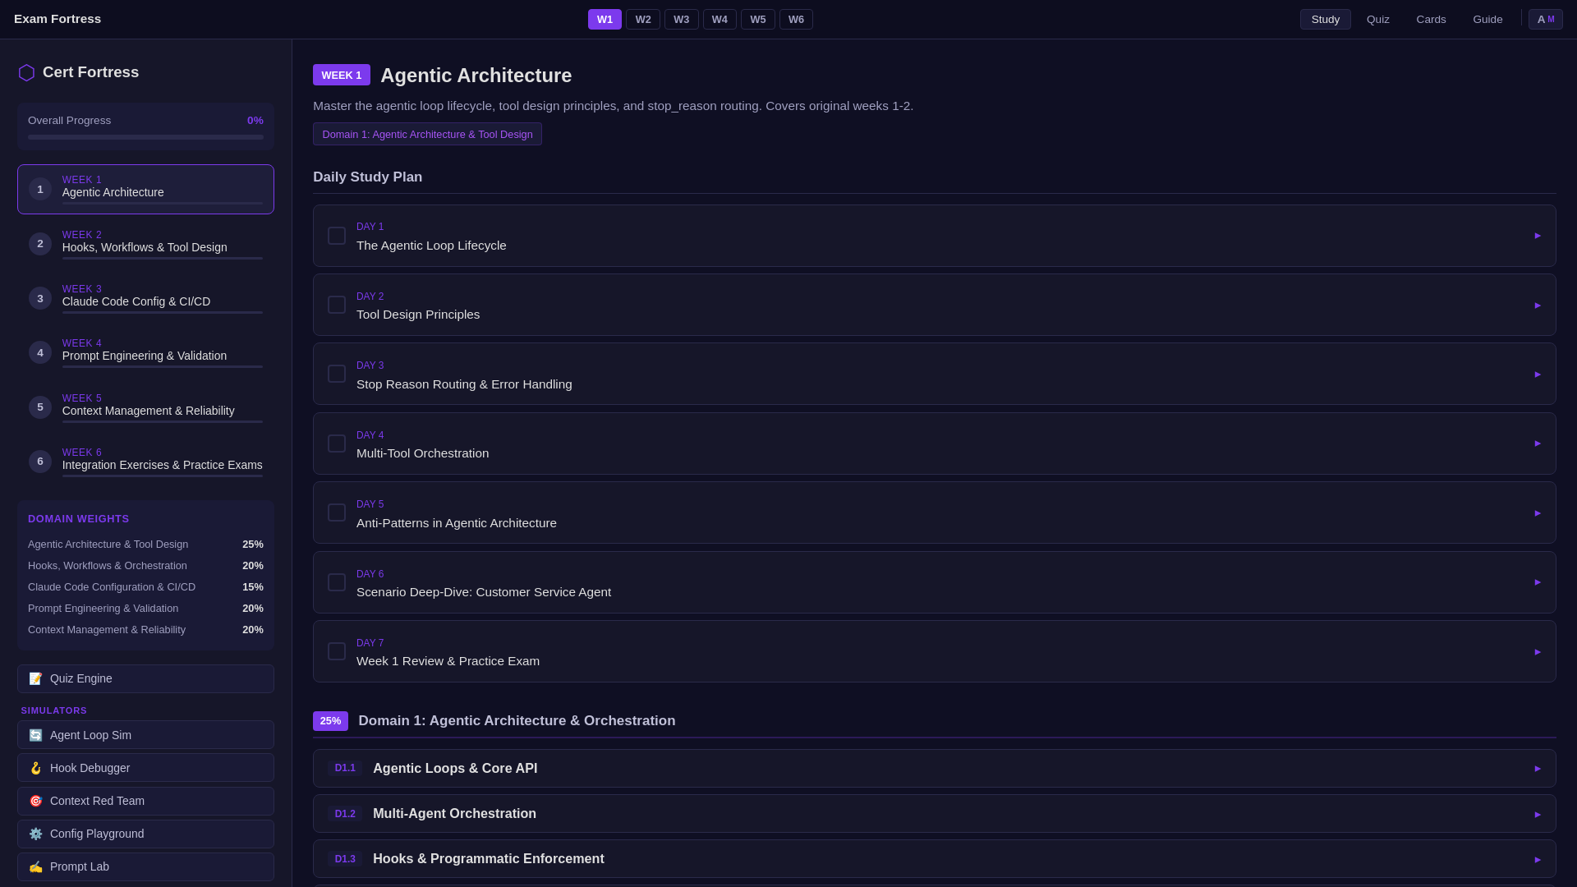Screen dimensions: 1577x887
Task: Expand D1.3 Hooks & Programmatic Enforcement arrow
Action: click(x=1538, y=860)
